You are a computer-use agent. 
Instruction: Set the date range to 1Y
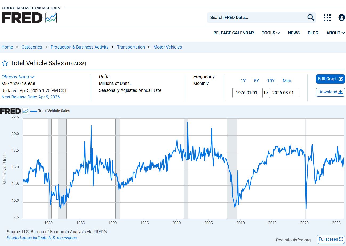point(243,81)
